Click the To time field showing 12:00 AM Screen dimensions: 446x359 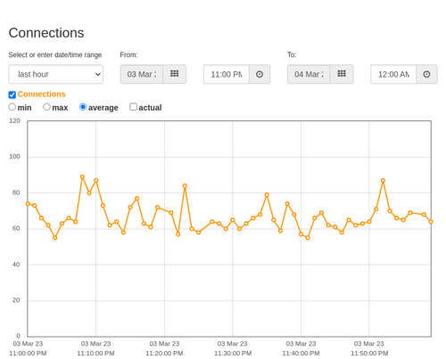click(x=393, y=74)
